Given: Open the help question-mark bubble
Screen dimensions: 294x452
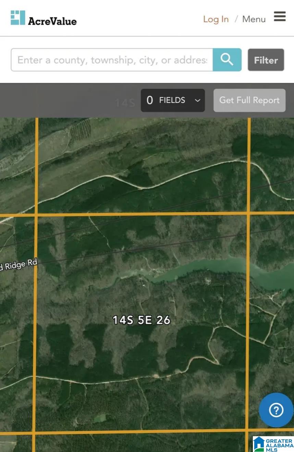Looking at the screenshot, I should tap(276, 410).
